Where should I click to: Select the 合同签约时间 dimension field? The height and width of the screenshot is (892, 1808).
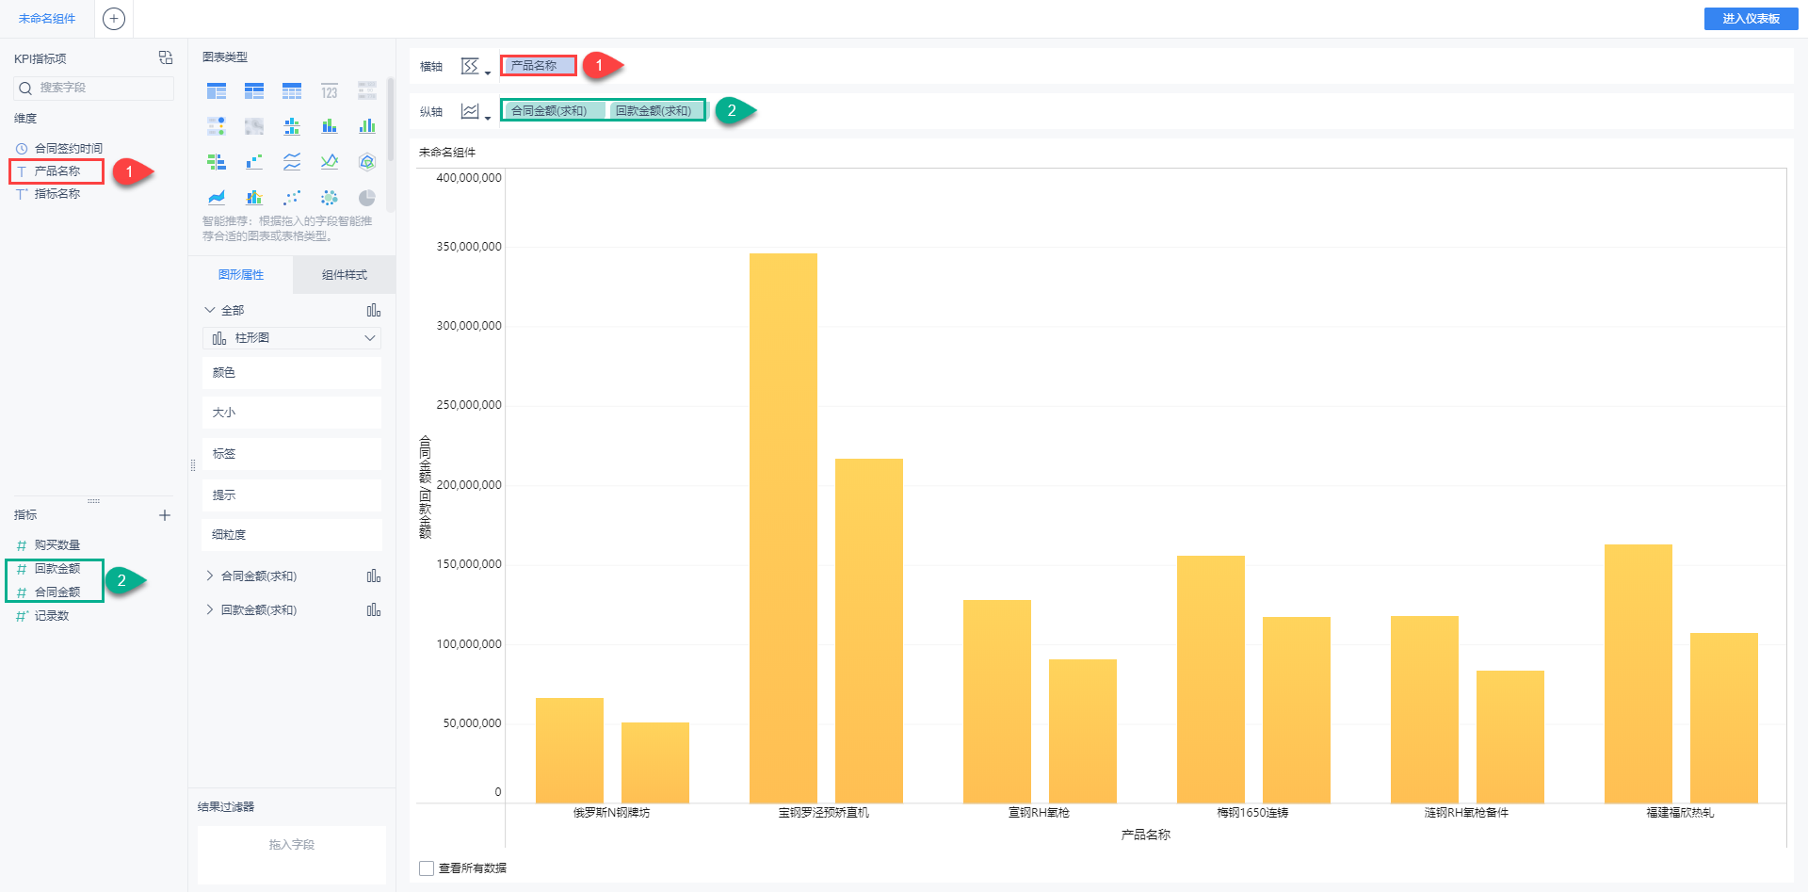click(x=68, y=149)
